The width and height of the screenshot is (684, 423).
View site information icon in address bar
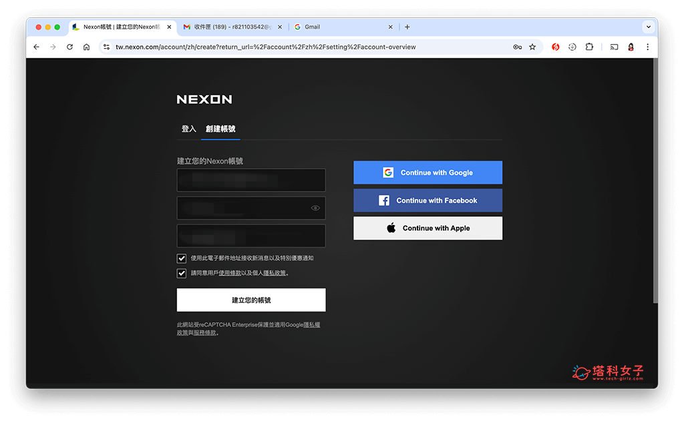[x=106, y=47]
